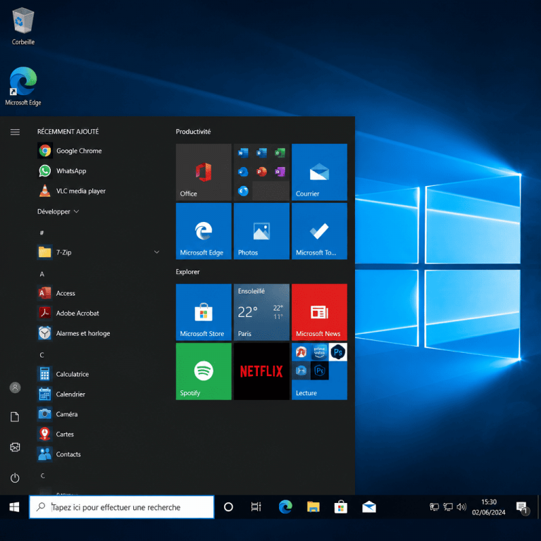Image resolution: width=541 pixels, height=541 pixels.
Task: Open VLC media player
Action: (98, 191)
